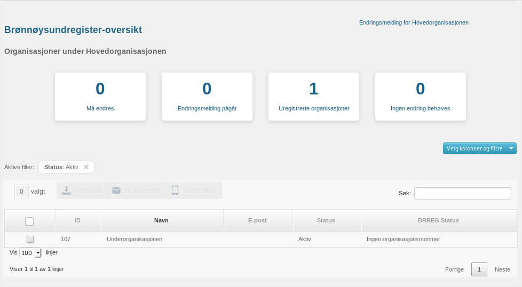This screenshot has height=287, width=522.
Task: Focus the Søk search field
Action: (x=462, y=193)
